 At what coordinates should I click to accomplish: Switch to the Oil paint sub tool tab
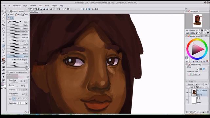18,15
